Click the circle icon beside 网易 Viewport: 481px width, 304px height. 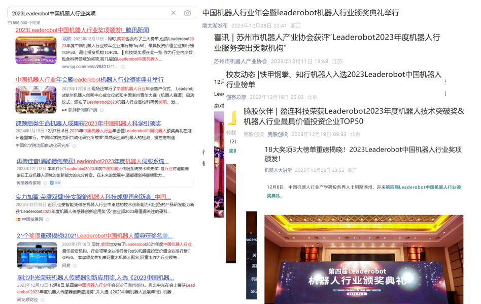coord(75,265)
